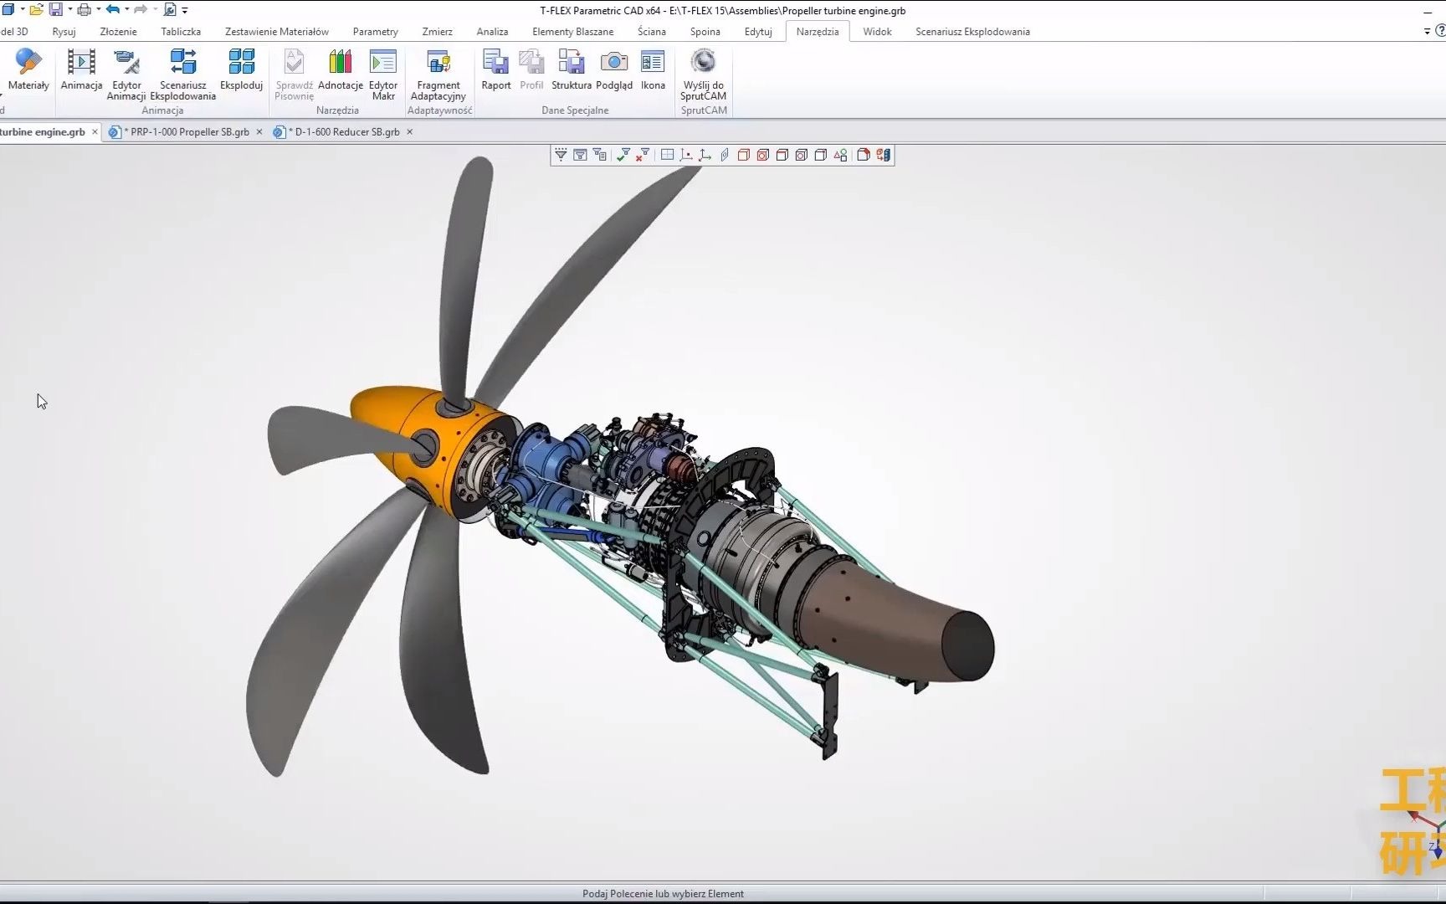
Task: Open the Scenariusz Eksplodowania ribbon tab
Action: tap(972, 32)
